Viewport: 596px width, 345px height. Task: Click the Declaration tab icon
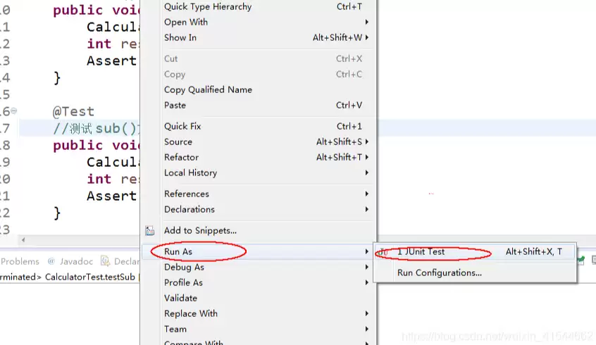click(x=105, y=261)
